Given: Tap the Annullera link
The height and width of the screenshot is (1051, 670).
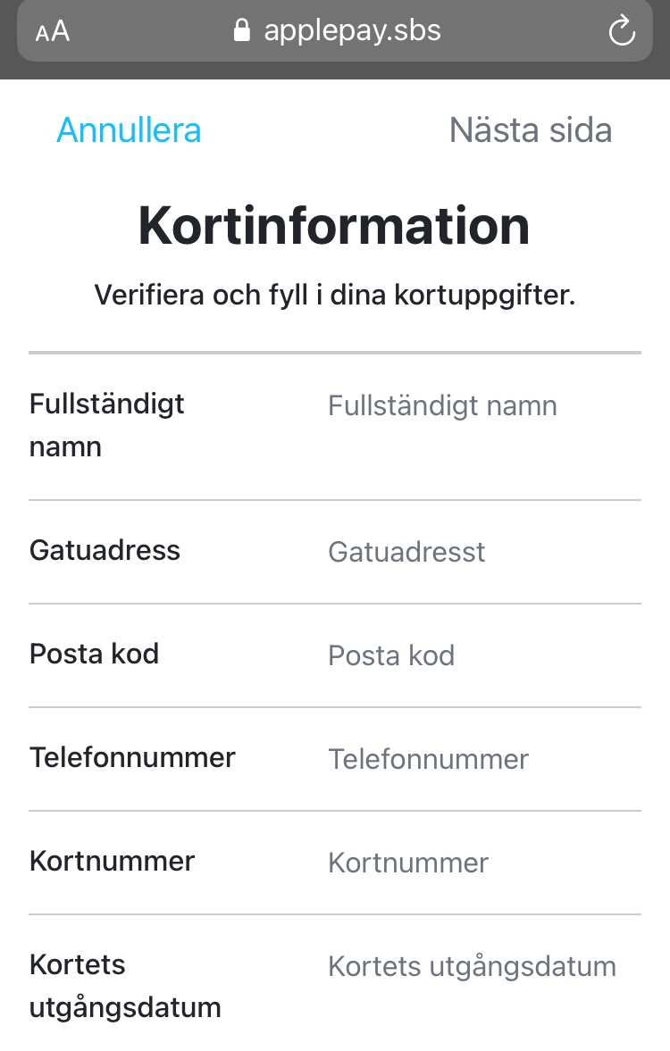Looking at the screenshot, I should coord(129,130).
